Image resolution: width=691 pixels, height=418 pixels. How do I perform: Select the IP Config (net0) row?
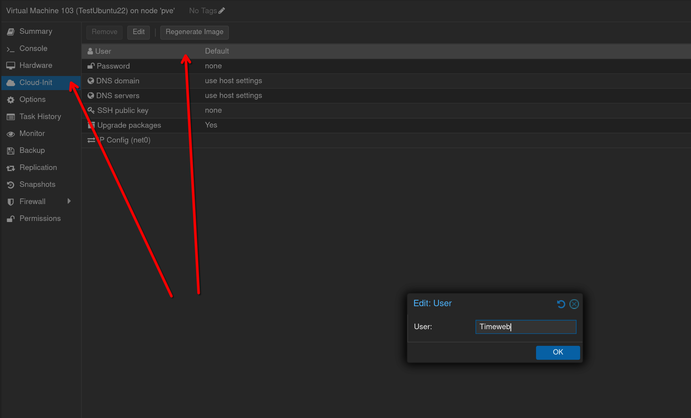coord(386,140)
